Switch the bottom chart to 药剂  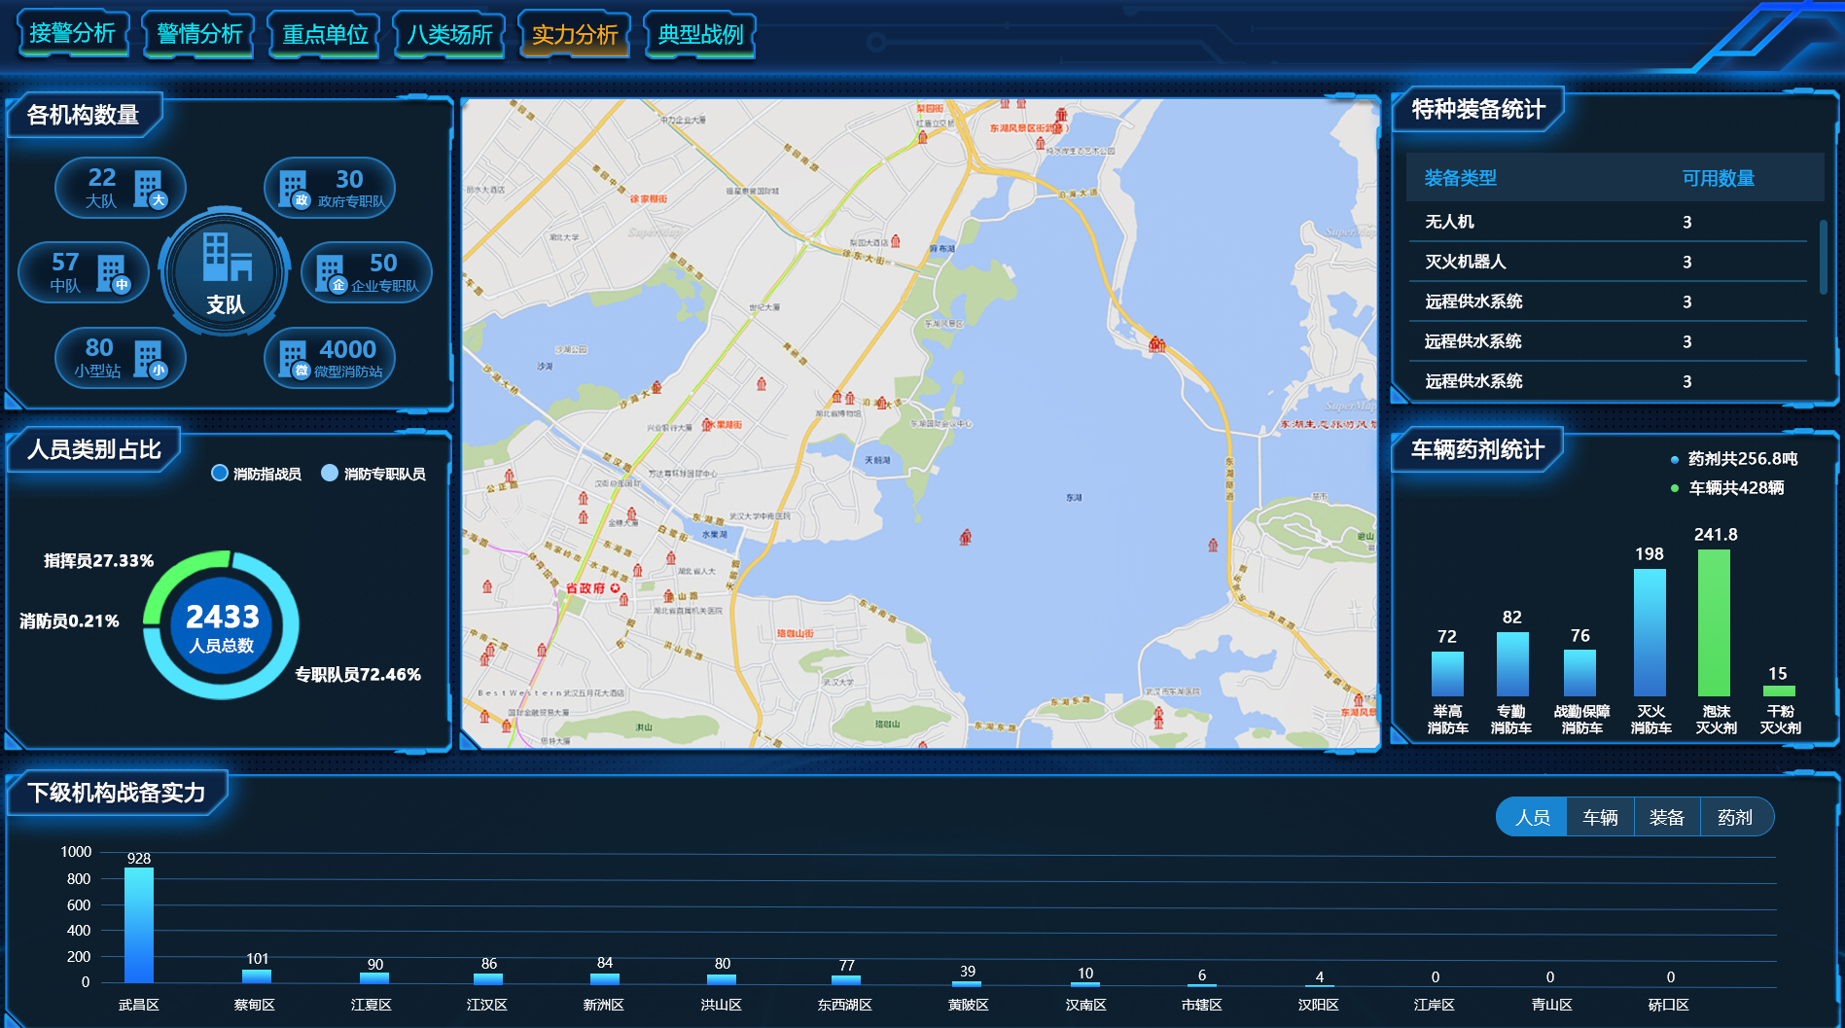click(x=1735, y=817)
